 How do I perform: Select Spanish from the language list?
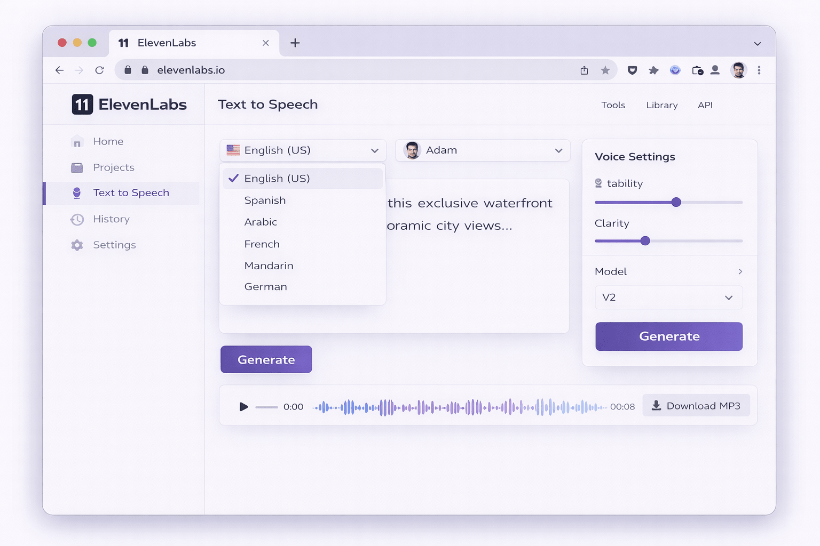(x=265, y=200)
